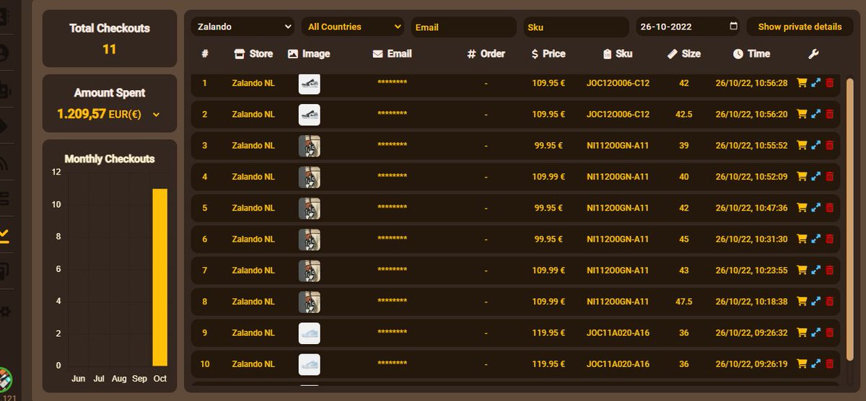Open the product thumbnail in row 3
The image size is (866, 401).
[310, 146]
